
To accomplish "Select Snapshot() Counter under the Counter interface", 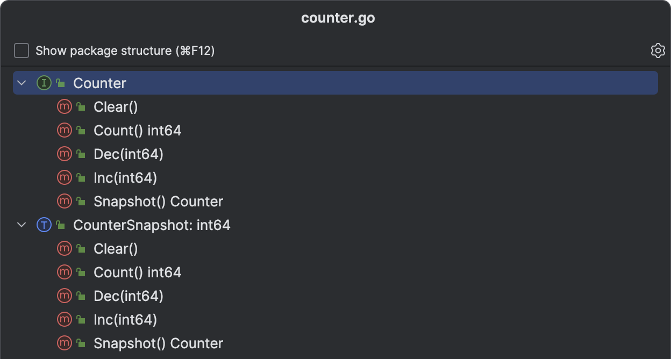I will coord(158,202).
